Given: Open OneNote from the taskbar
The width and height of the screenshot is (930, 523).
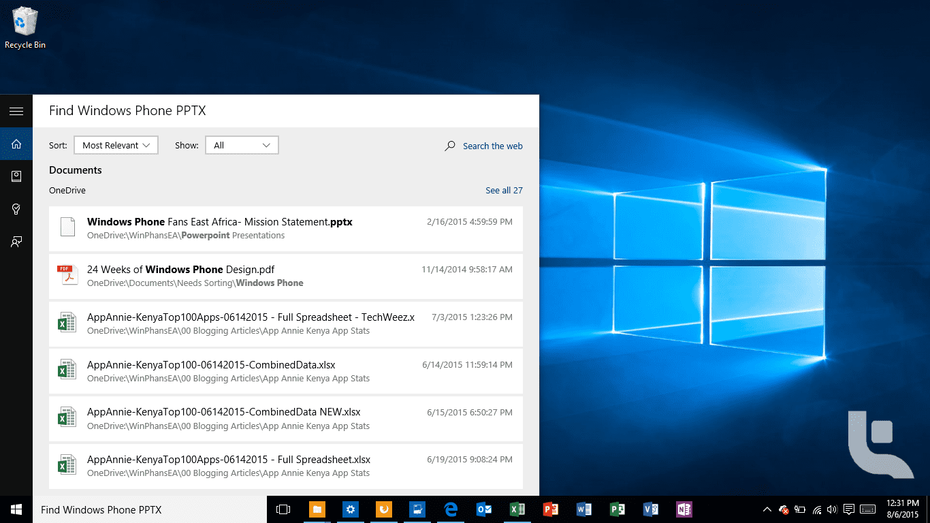Looking at the screenshot, I should 684,509.
